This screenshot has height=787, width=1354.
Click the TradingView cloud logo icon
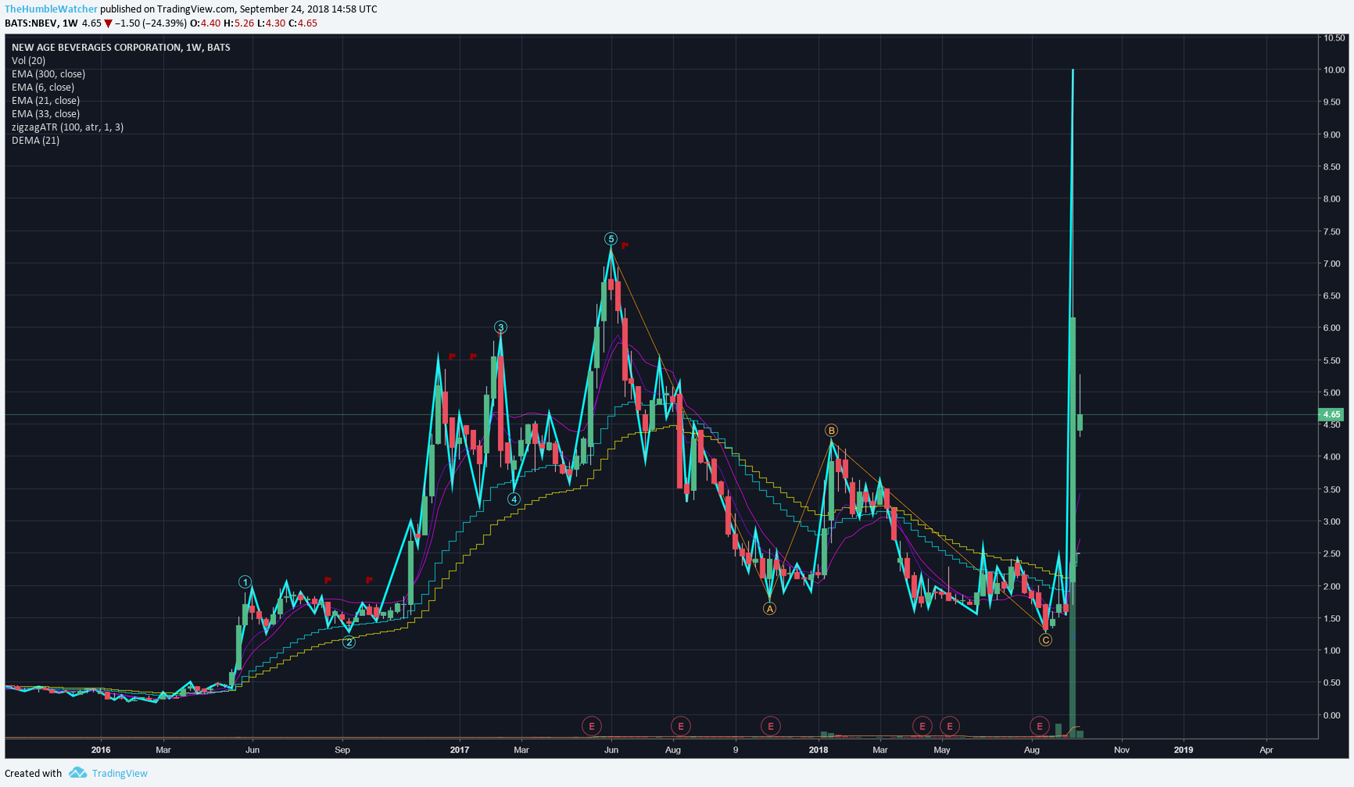tap(77, 773)
